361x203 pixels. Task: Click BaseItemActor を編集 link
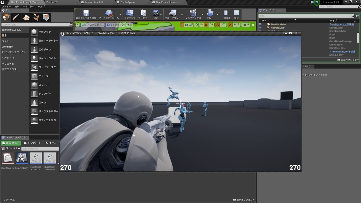[342, 24]
